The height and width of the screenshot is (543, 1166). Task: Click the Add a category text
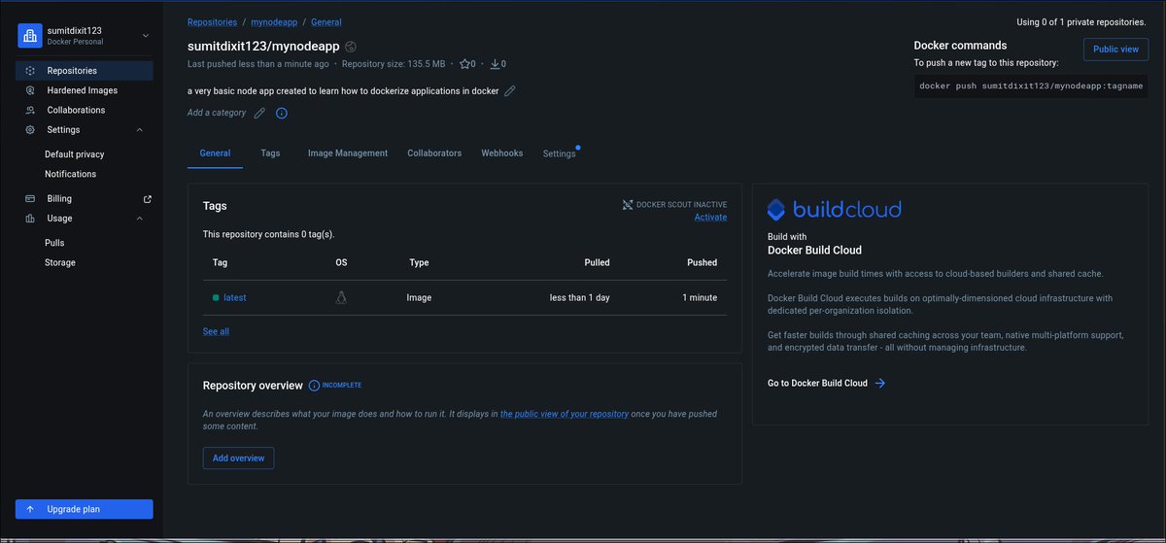(217, 113)
